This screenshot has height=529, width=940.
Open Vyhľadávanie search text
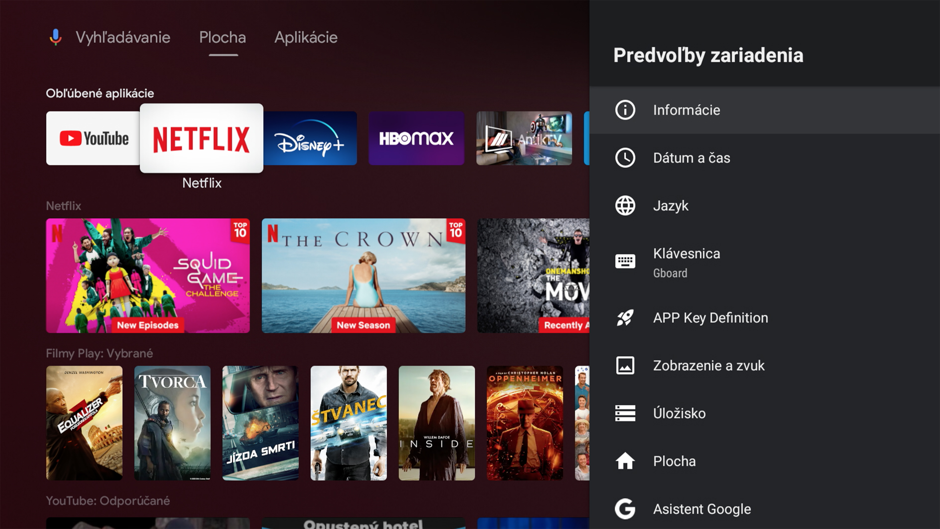click(123, 37)
